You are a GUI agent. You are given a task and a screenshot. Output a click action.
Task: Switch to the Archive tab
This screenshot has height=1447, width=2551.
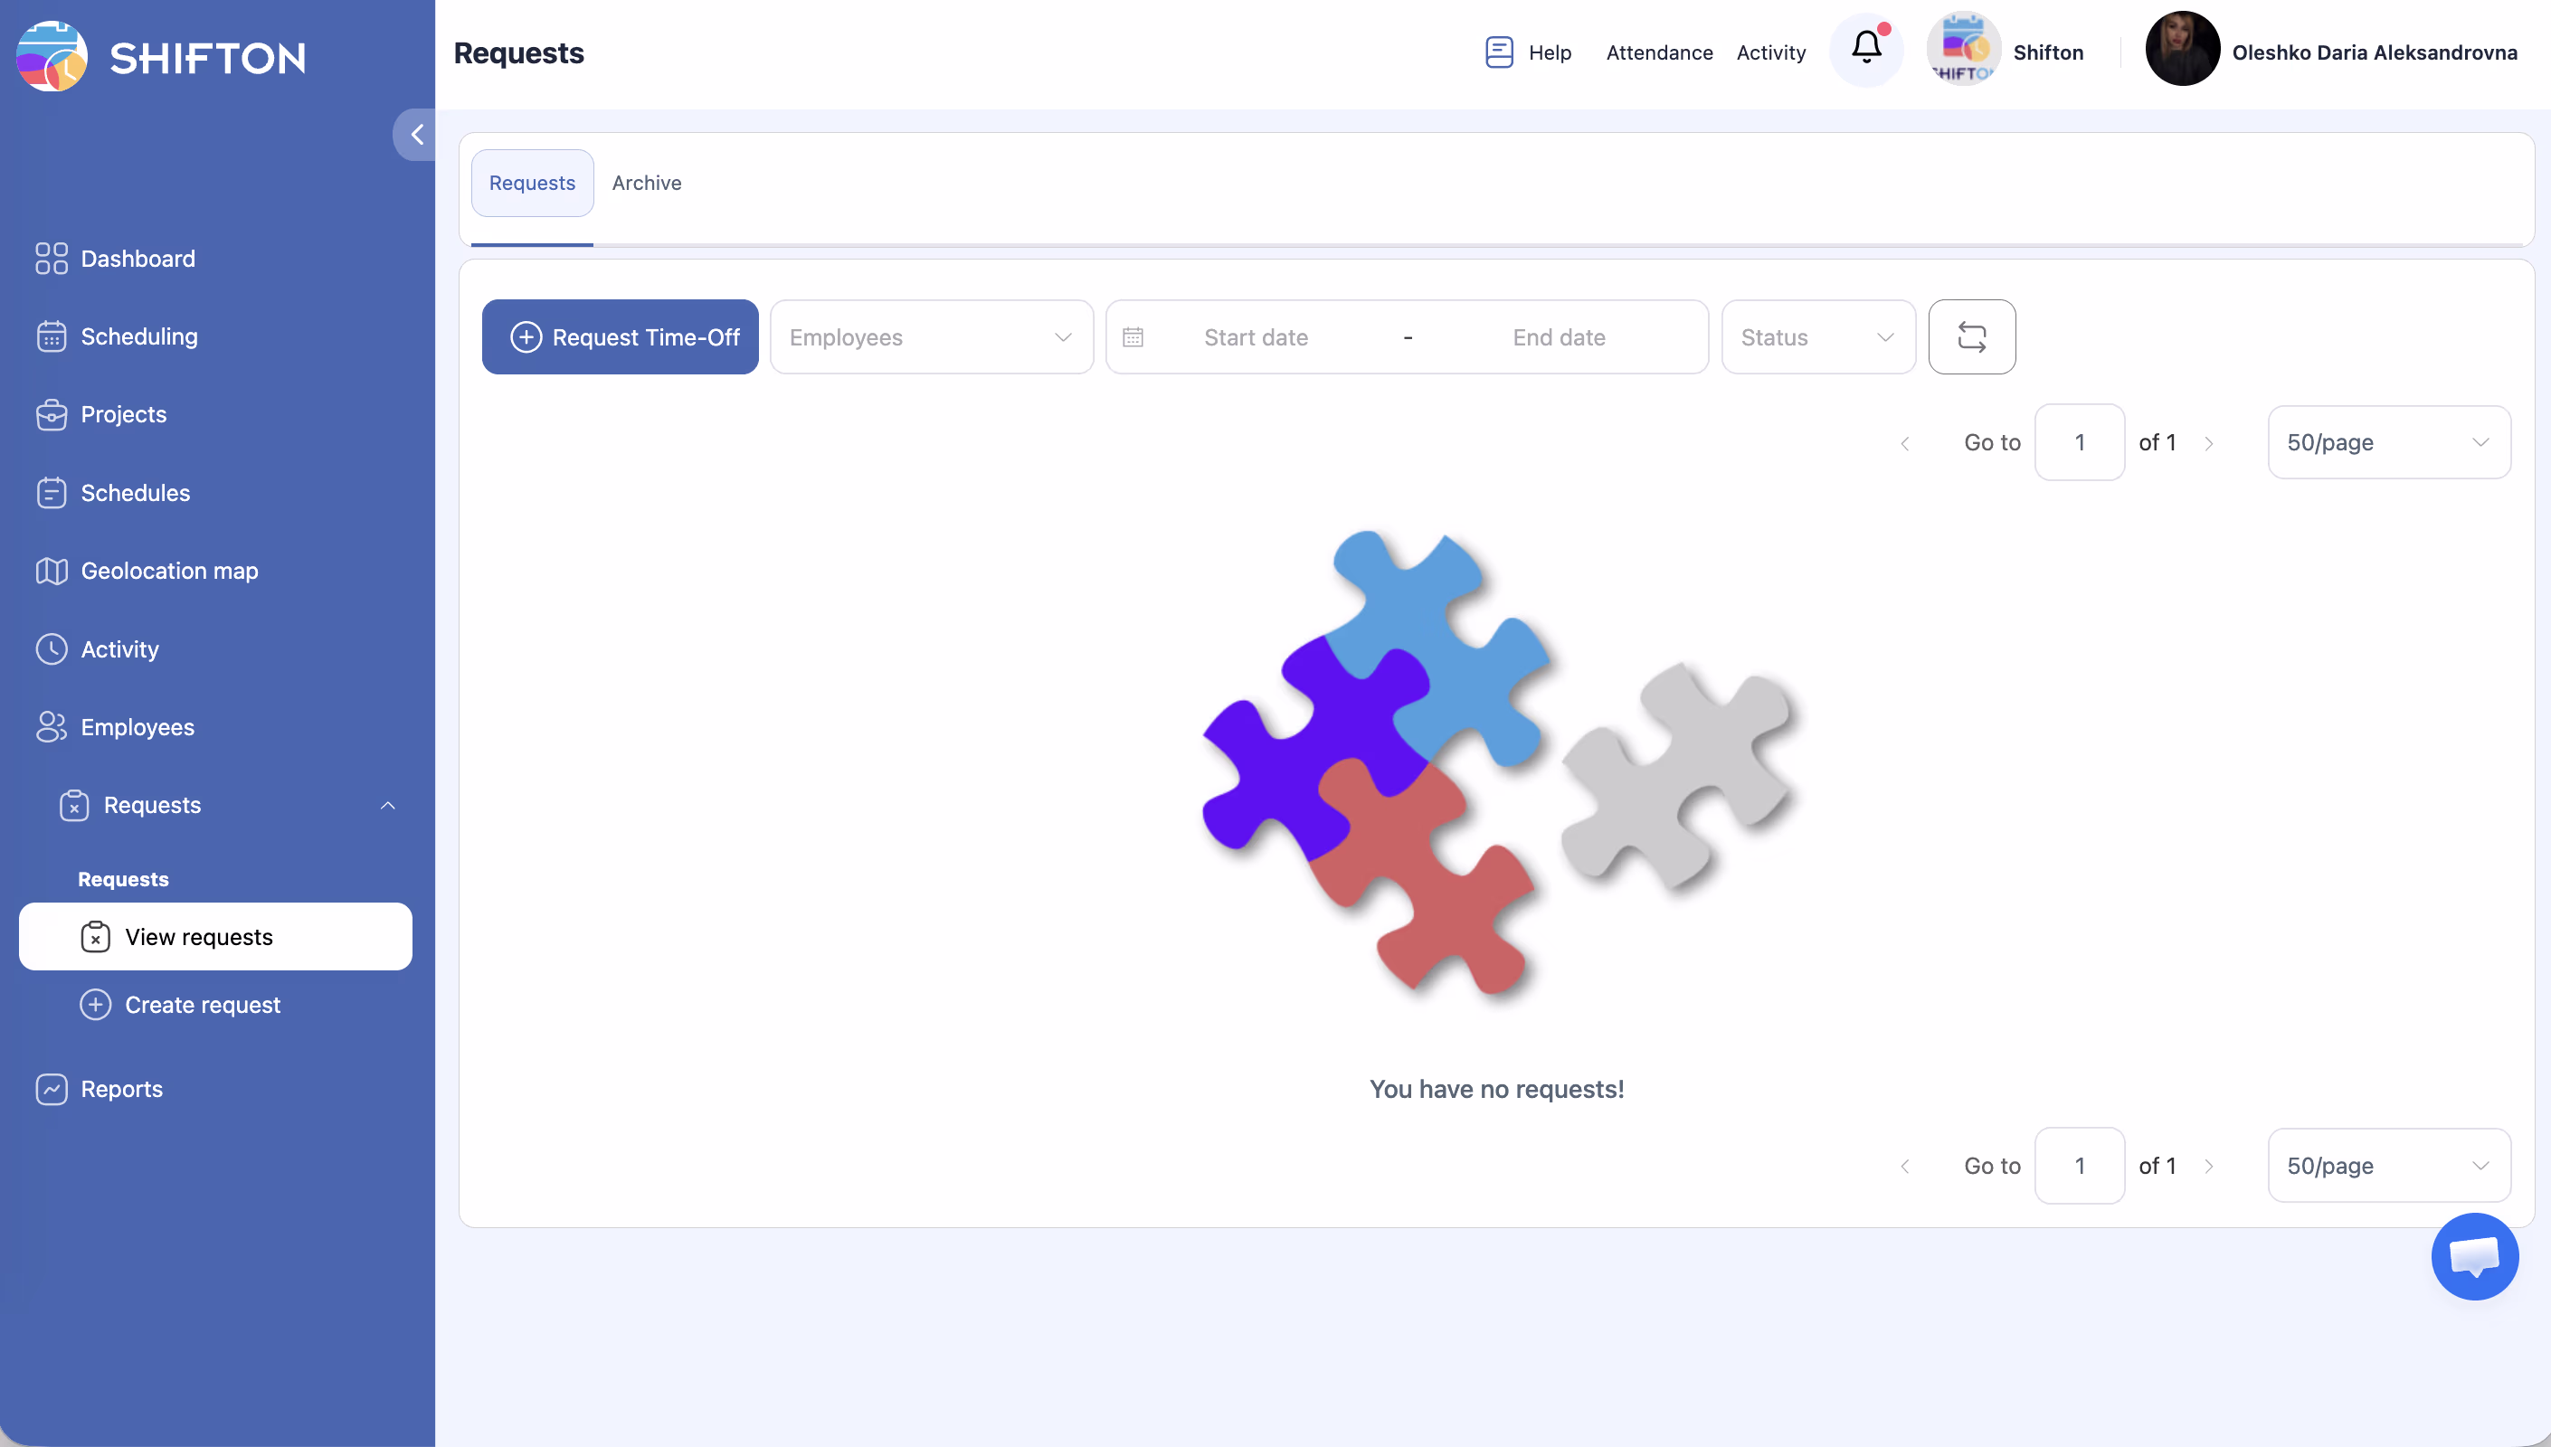tap(646, 183)
